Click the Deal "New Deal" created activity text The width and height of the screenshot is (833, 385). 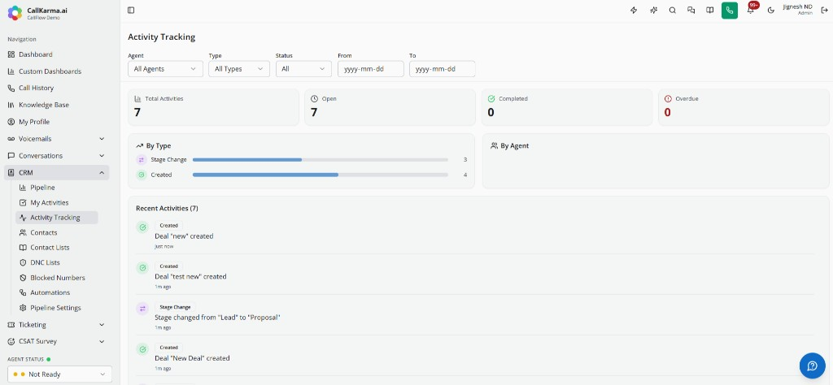192,358
